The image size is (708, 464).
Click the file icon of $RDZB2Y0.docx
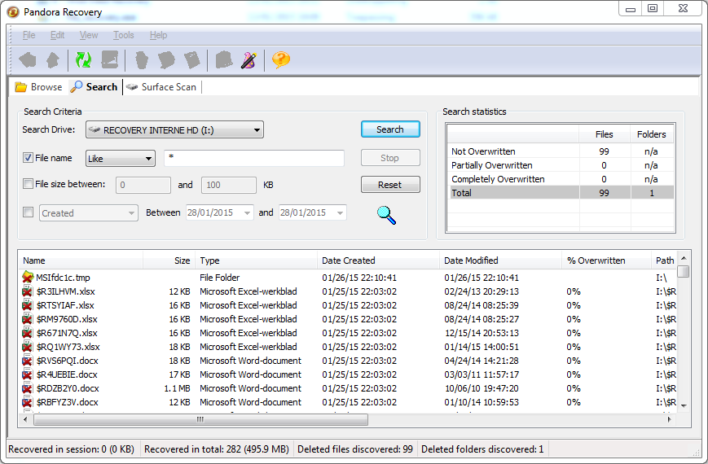[28, 388]
